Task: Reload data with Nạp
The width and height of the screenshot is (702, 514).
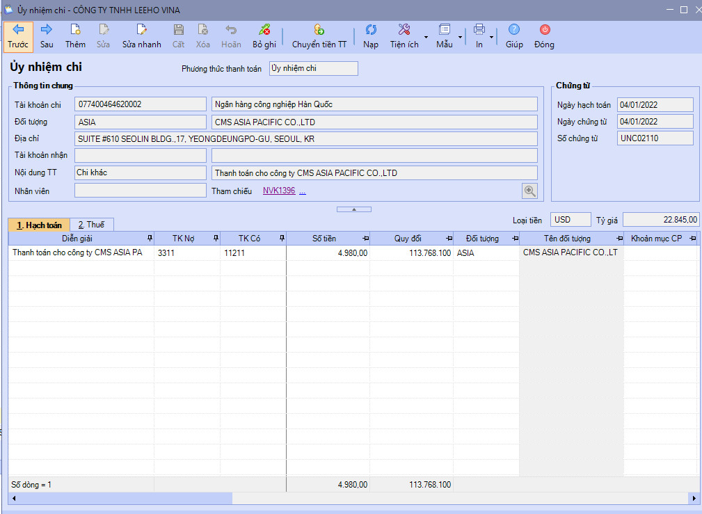Action: pyautogui.click(x=371, y=37)
